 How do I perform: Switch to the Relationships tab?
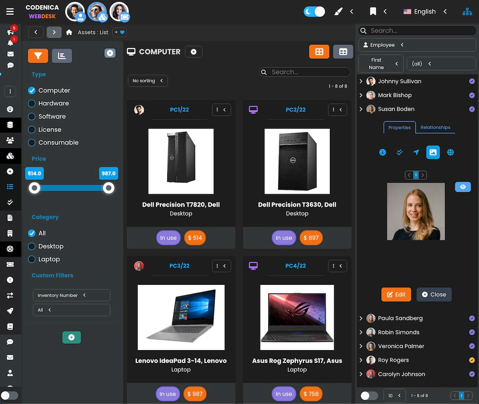[x=435, y=127]
